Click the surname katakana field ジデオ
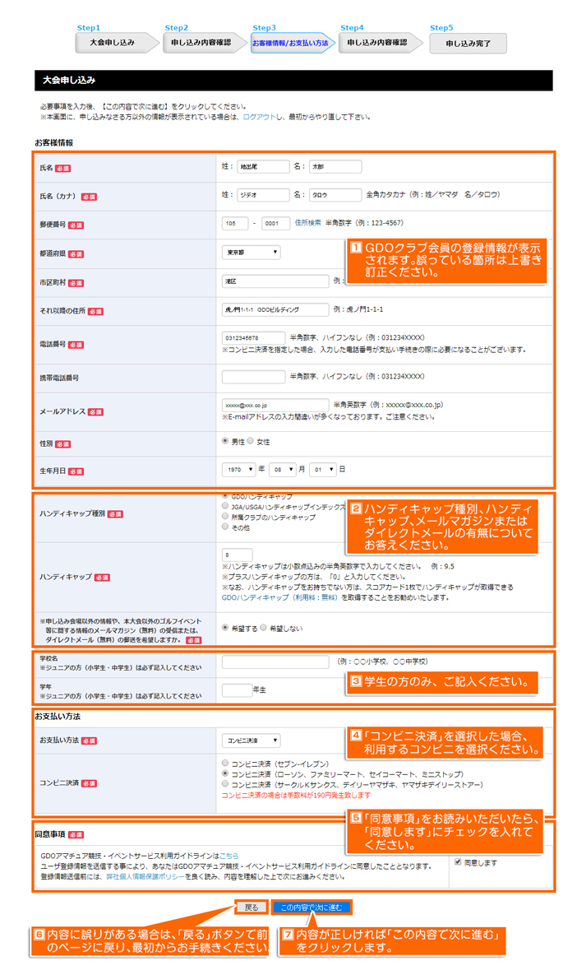Screen dimensions: 577x961 [263, 195]
